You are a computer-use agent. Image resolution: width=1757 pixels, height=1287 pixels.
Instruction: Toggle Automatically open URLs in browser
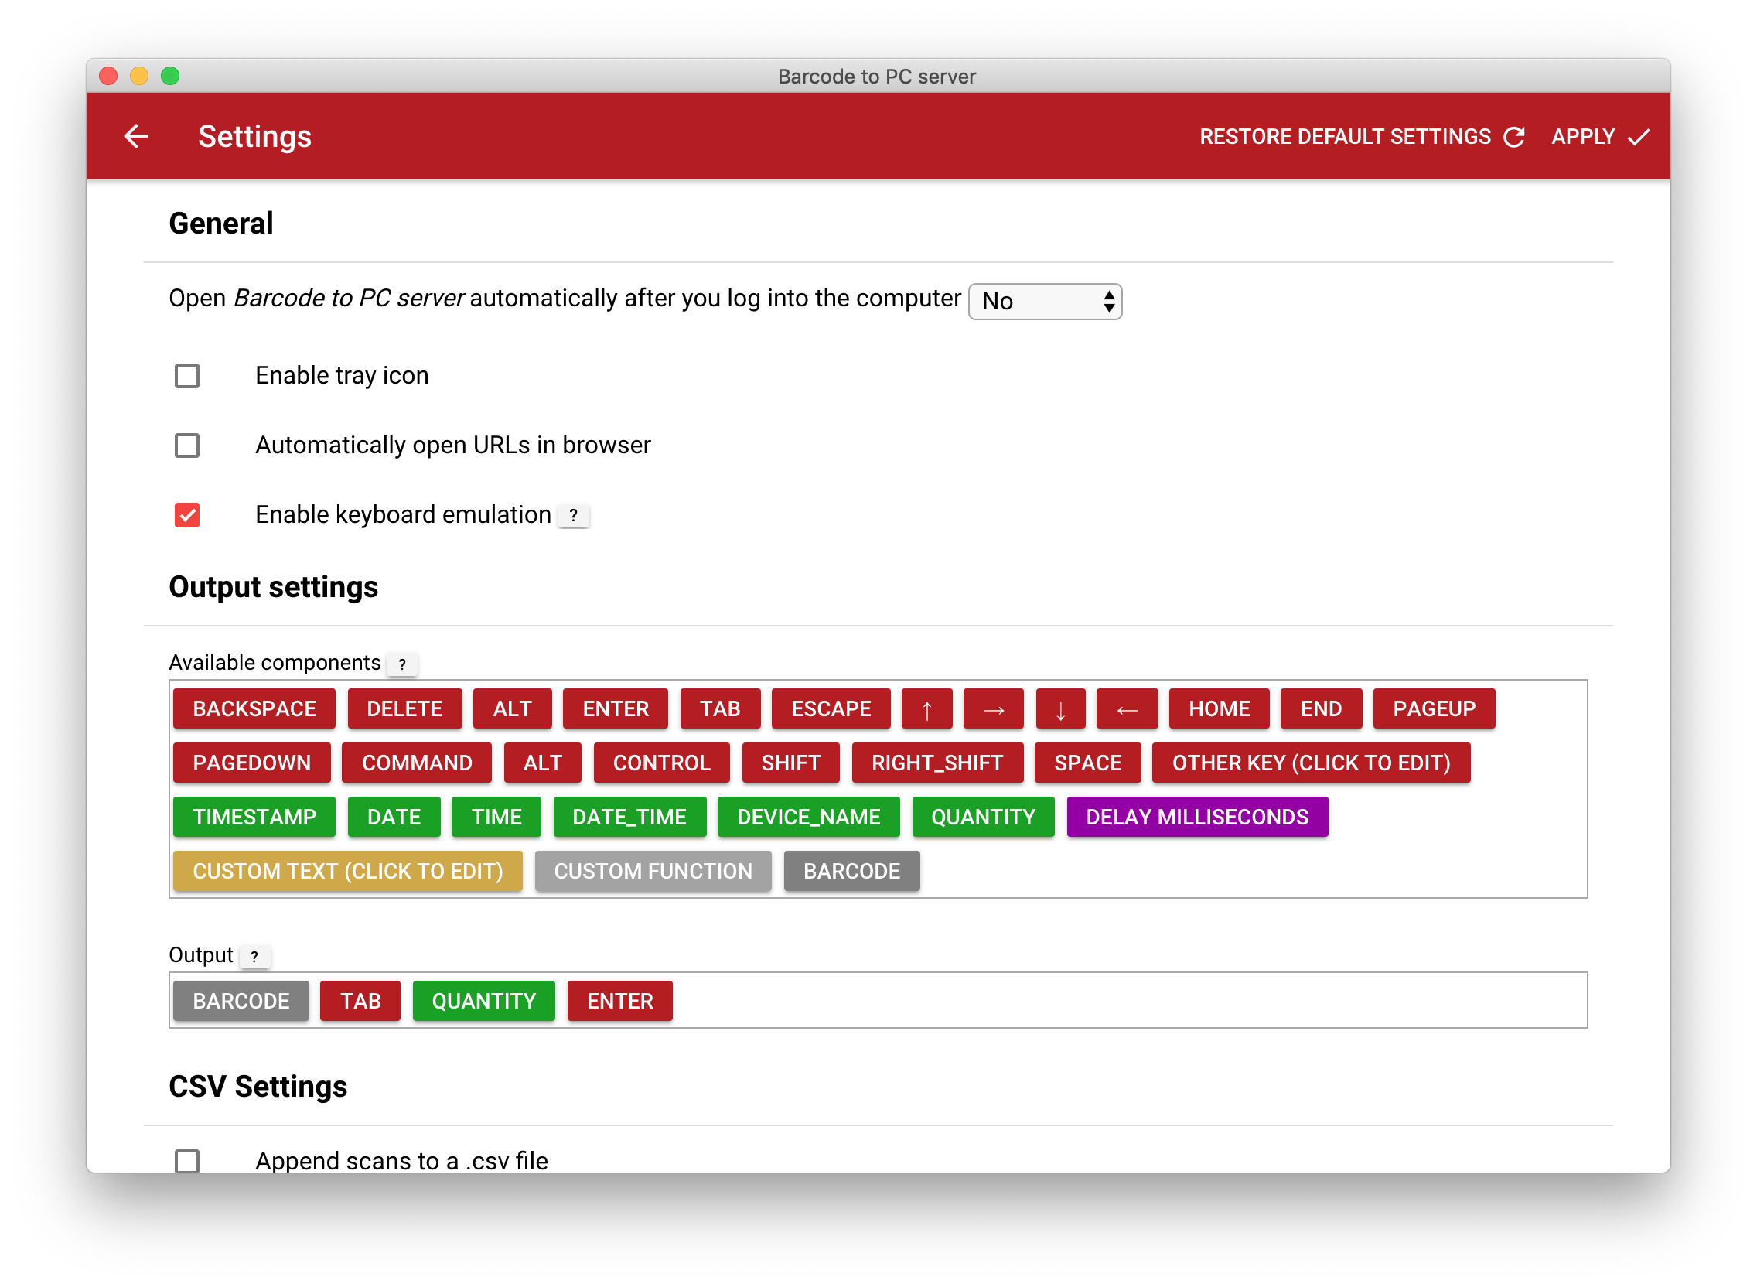[187, 445]
